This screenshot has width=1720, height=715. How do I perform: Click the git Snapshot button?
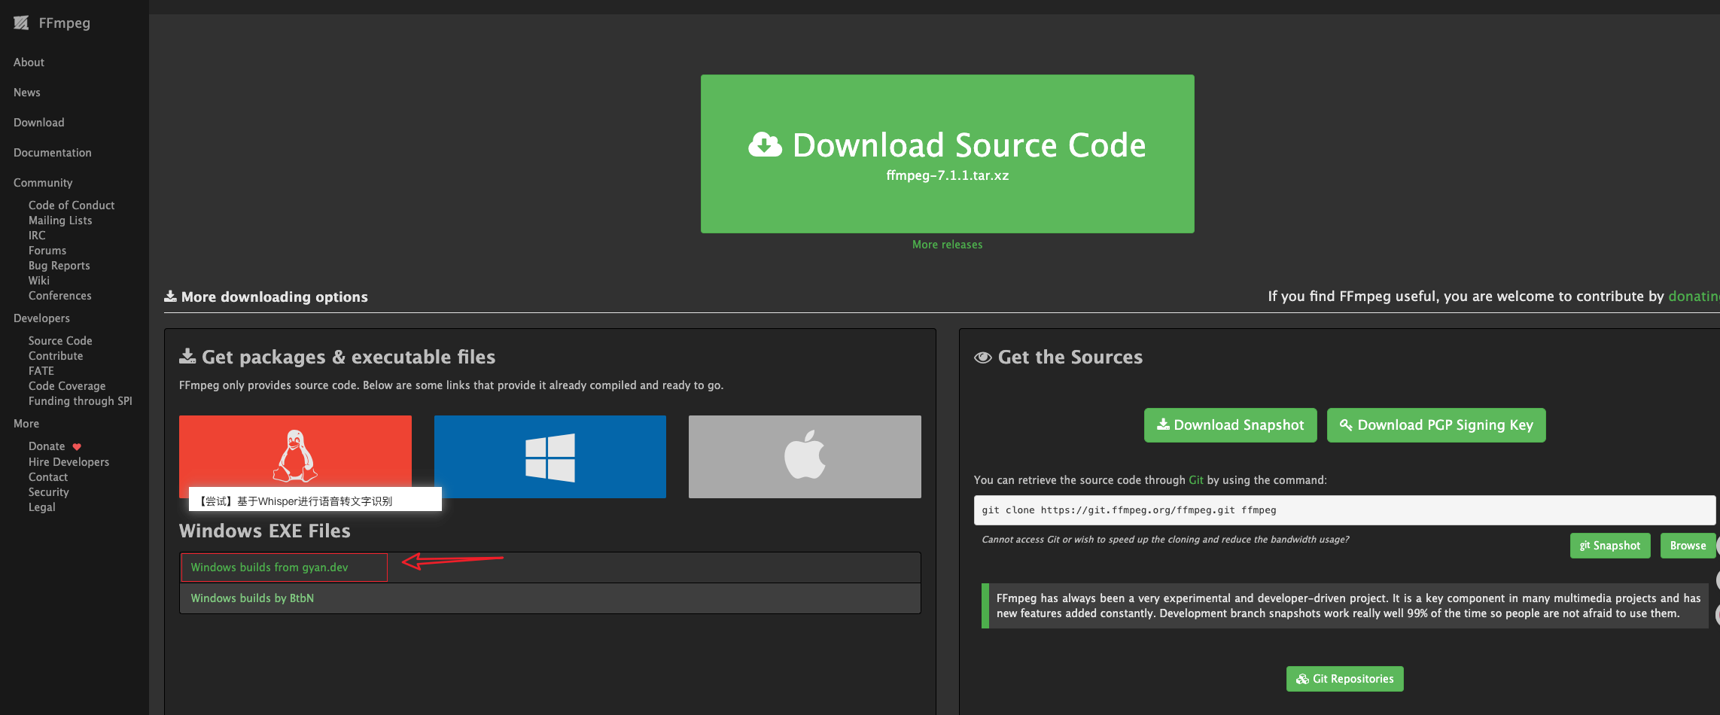(1610, 546)
